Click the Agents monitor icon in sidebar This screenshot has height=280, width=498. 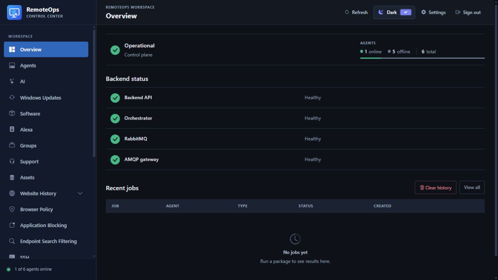click(12, 65)
